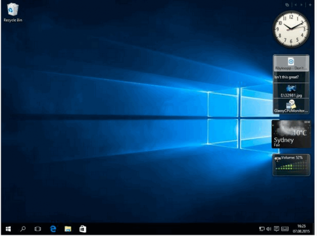Click the analog clock gadget
The image size is (317, 236).
(x=291, y=30)
